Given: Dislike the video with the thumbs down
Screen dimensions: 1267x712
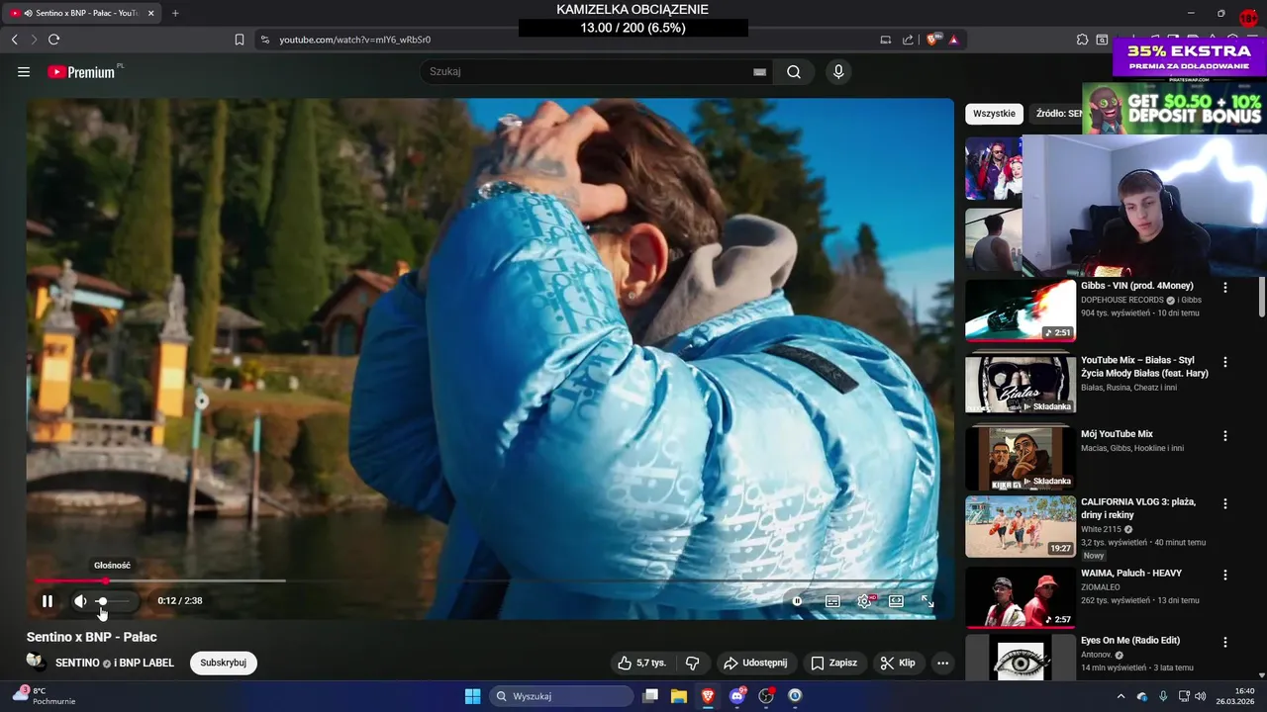Looking at the screenshot, I should point(693,663).
